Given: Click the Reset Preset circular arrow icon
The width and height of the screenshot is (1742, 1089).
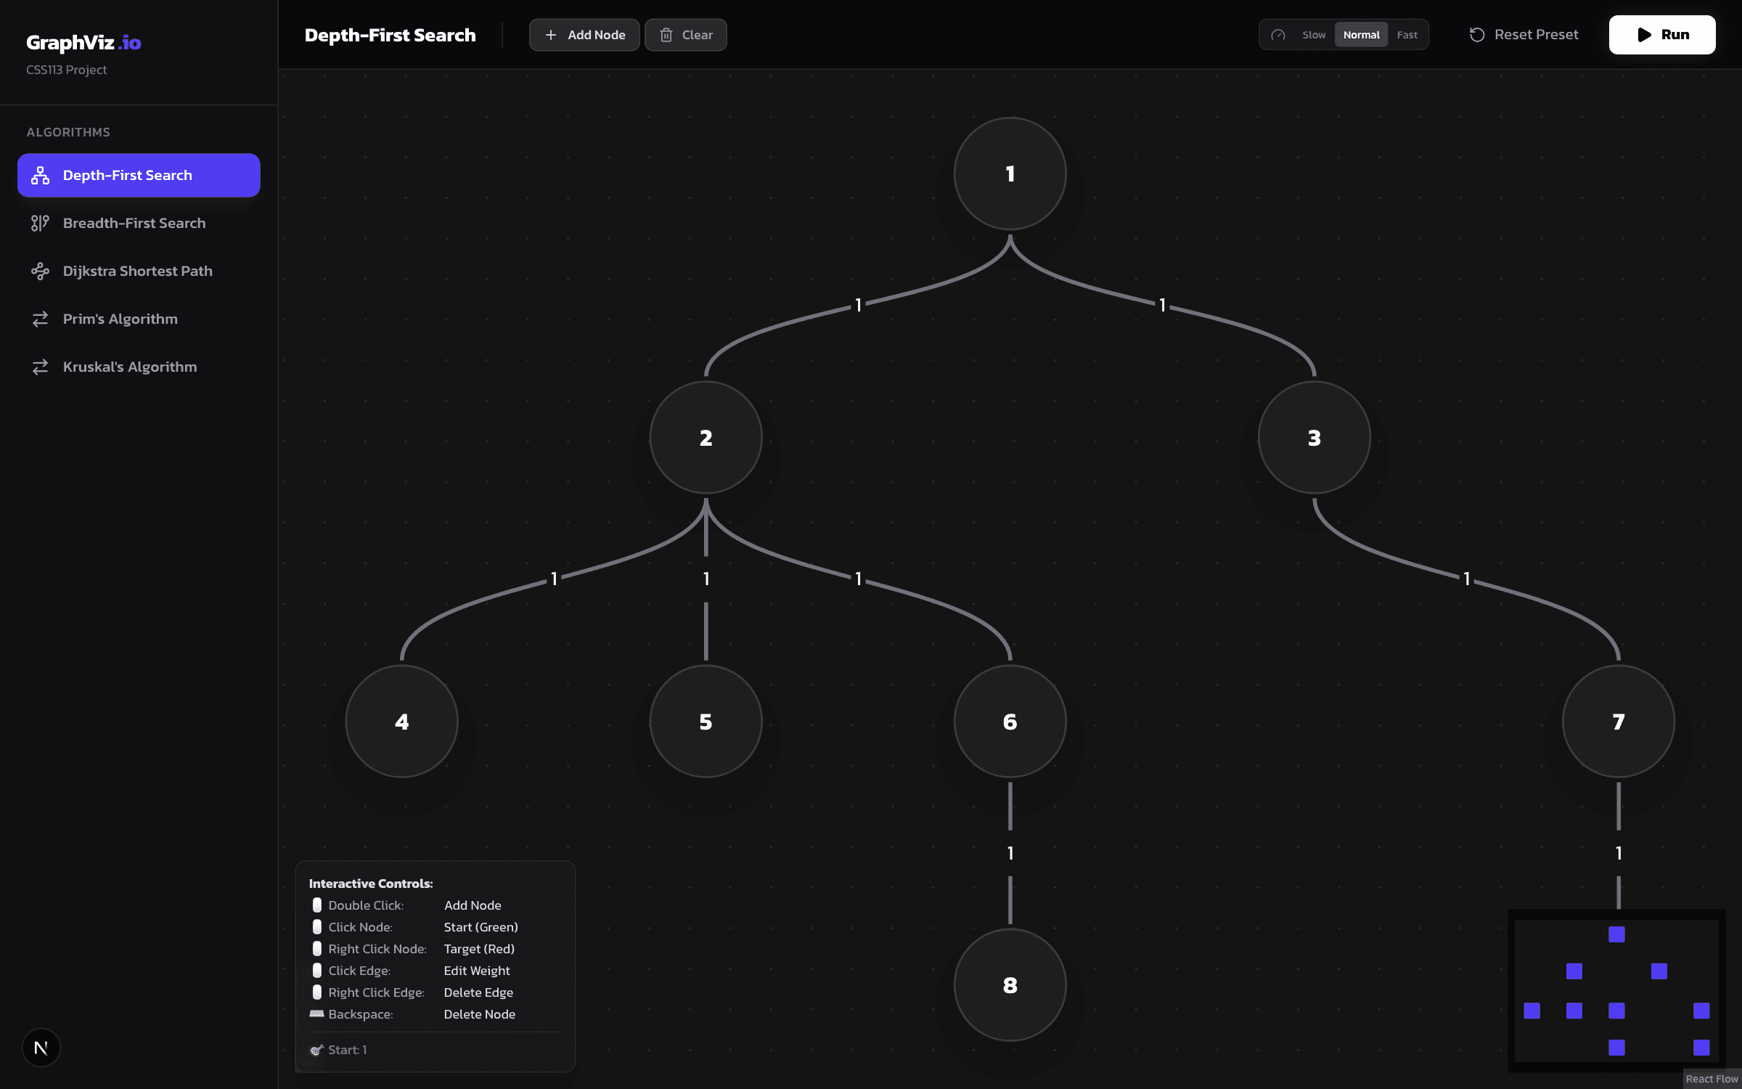Looking at the screenshot, I should click(x=1478, y=34).
